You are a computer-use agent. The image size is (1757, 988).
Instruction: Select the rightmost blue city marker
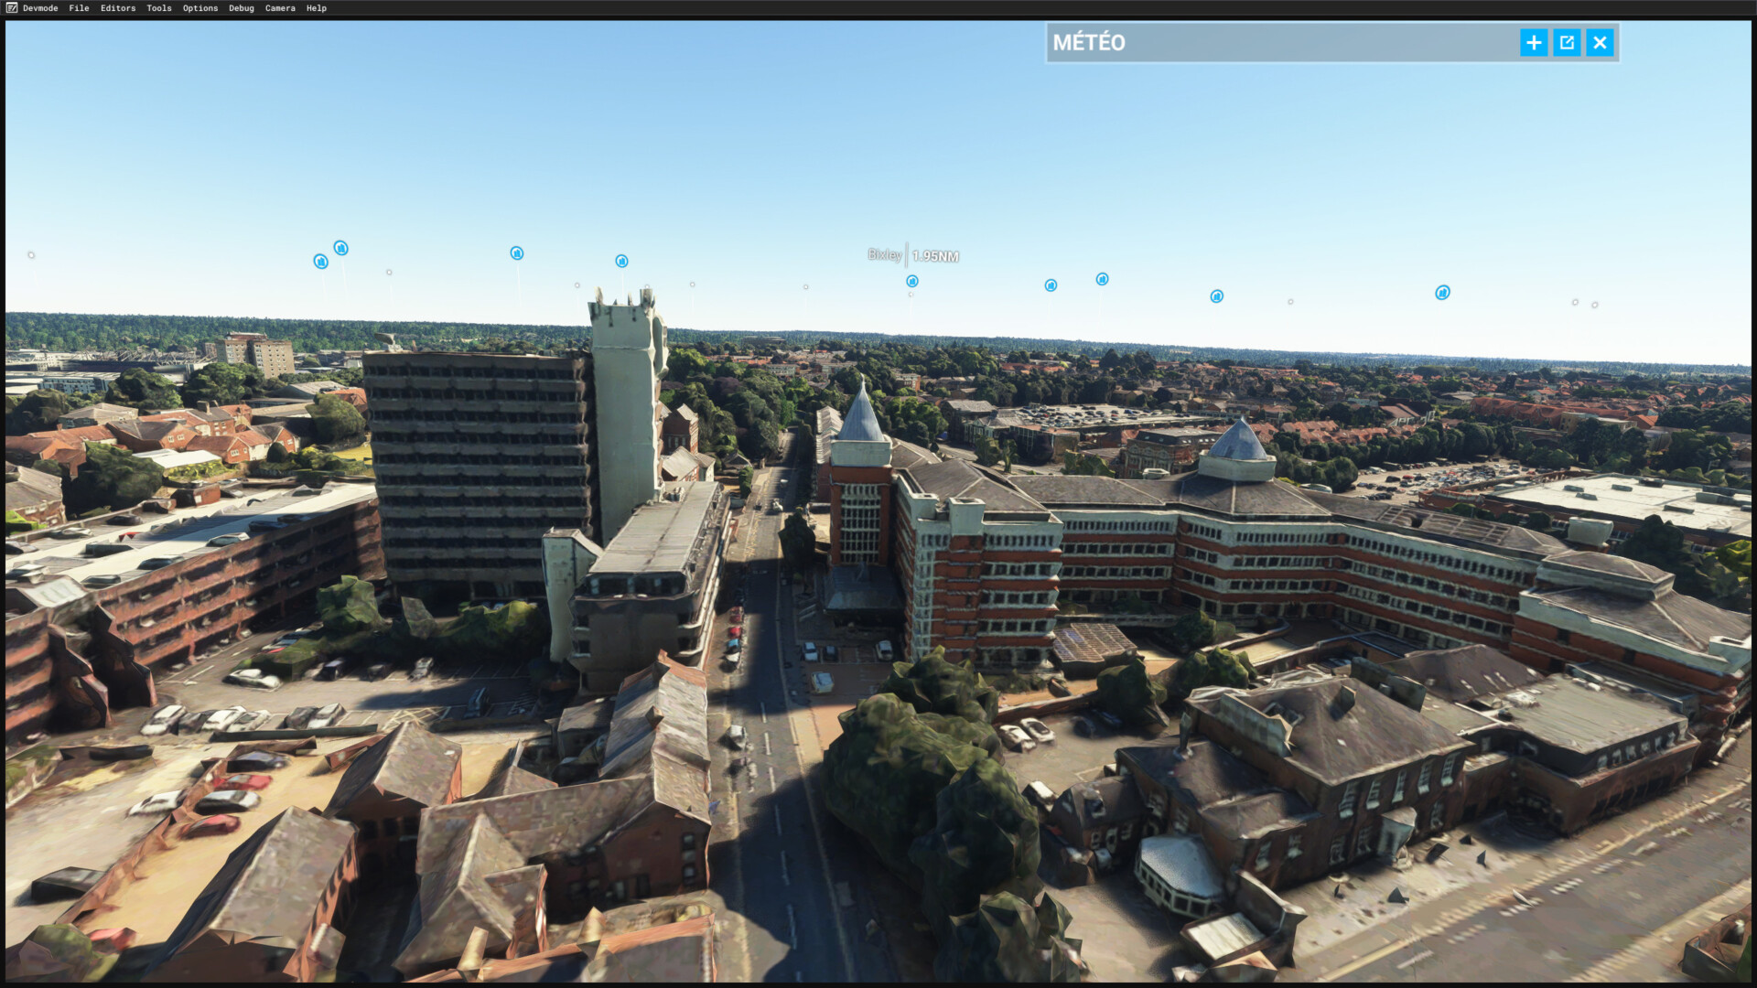[x=1442, y=293]
